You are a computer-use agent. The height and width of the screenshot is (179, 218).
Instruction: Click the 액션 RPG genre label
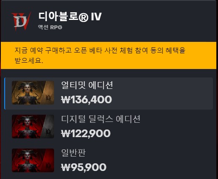click(50, 27)
